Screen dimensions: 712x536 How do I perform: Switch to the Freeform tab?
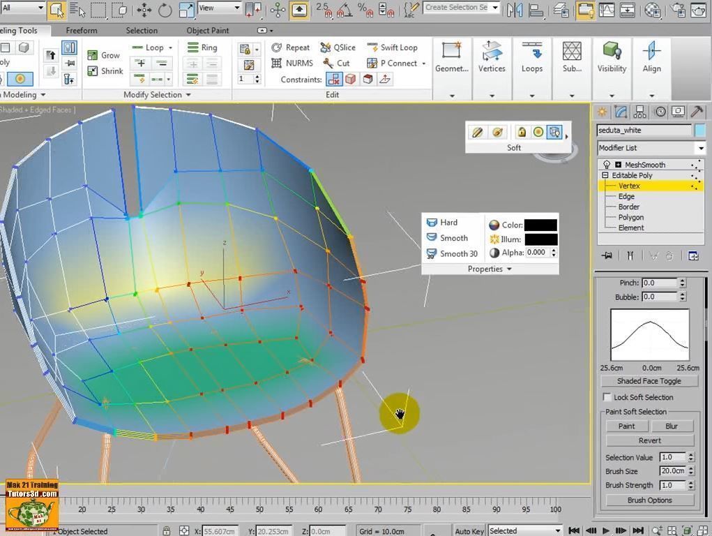[x=82, y=30]
